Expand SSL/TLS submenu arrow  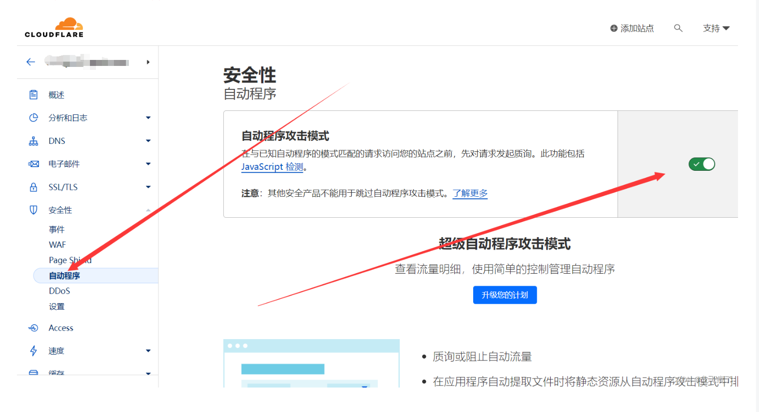pyautogui.click(x=148, y=187)
